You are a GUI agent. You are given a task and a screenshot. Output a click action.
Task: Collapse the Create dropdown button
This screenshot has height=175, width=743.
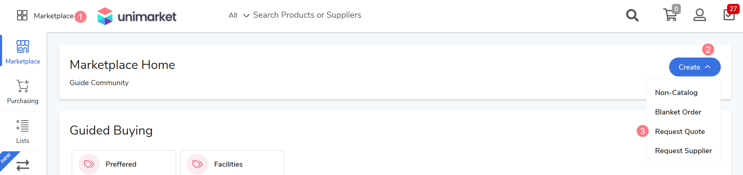695,67
